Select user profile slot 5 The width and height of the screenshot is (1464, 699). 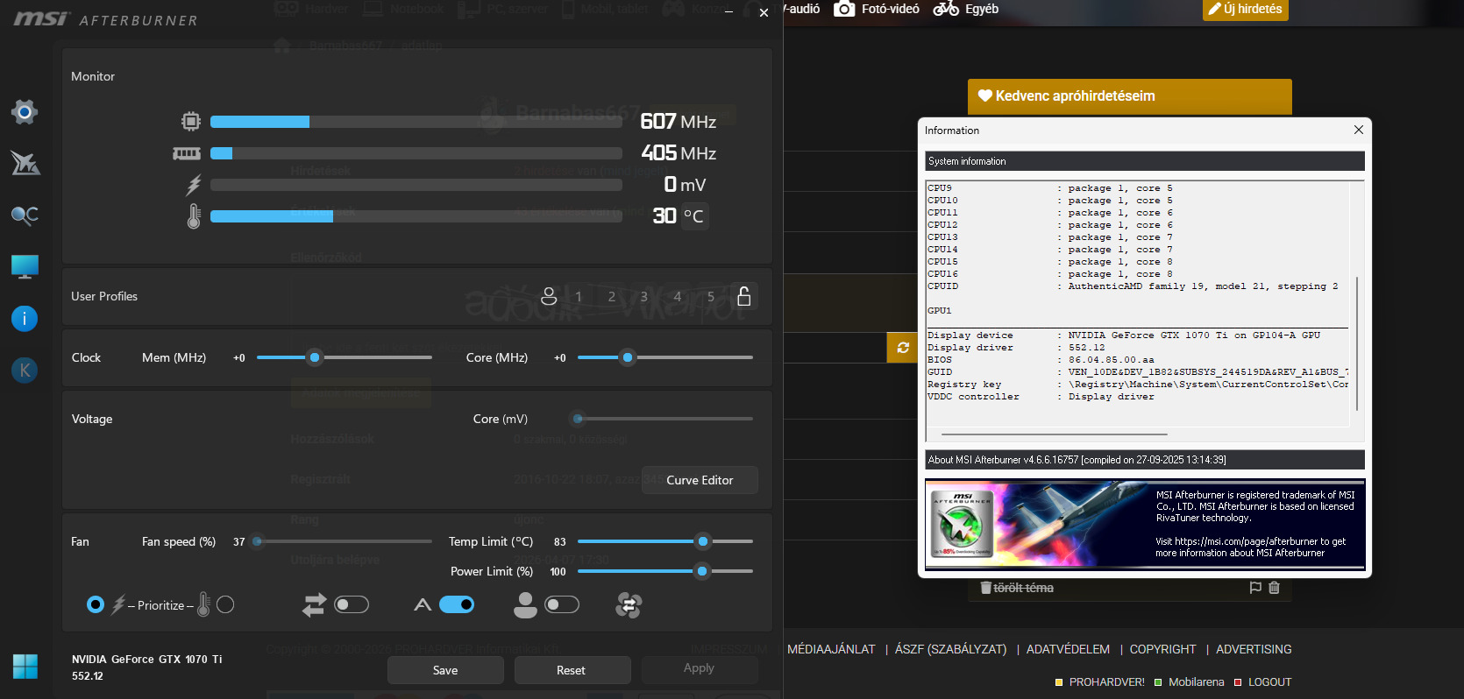tap(711, 297)
